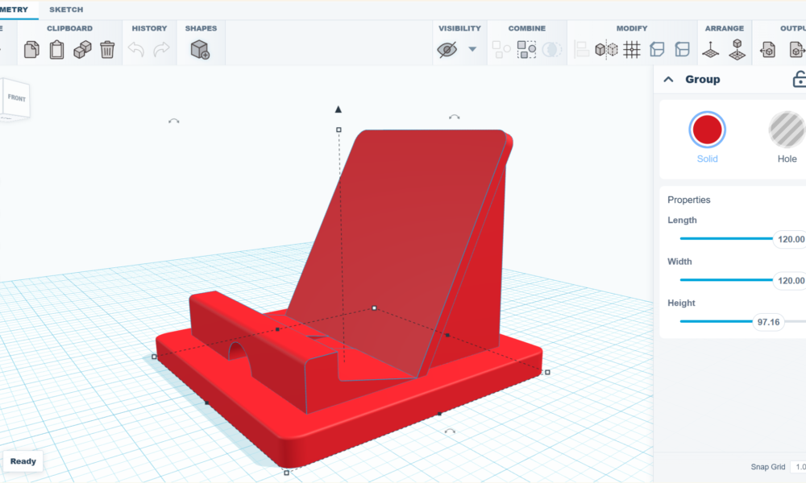Click the Snap Grid label
The height and width of the screenshot is (483, 806).
(x=768, y=467)
